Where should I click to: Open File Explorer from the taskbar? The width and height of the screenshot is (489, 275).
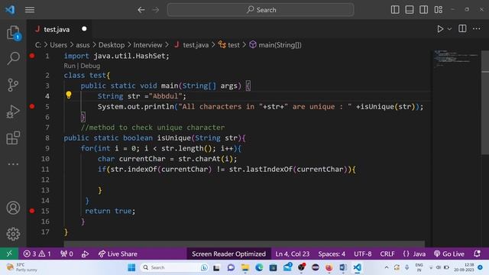tap(244, 267)
